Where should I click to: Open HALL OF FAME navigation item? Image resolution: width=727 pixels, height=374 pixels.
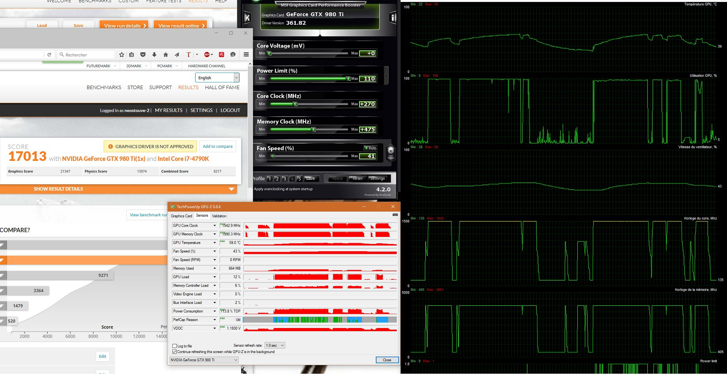[x=222, y=87]
